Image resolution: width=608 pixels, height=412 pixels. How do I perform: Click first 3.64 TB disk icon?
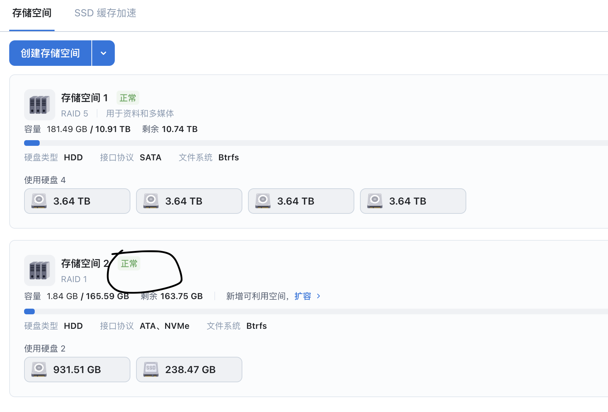pos(39,201)
